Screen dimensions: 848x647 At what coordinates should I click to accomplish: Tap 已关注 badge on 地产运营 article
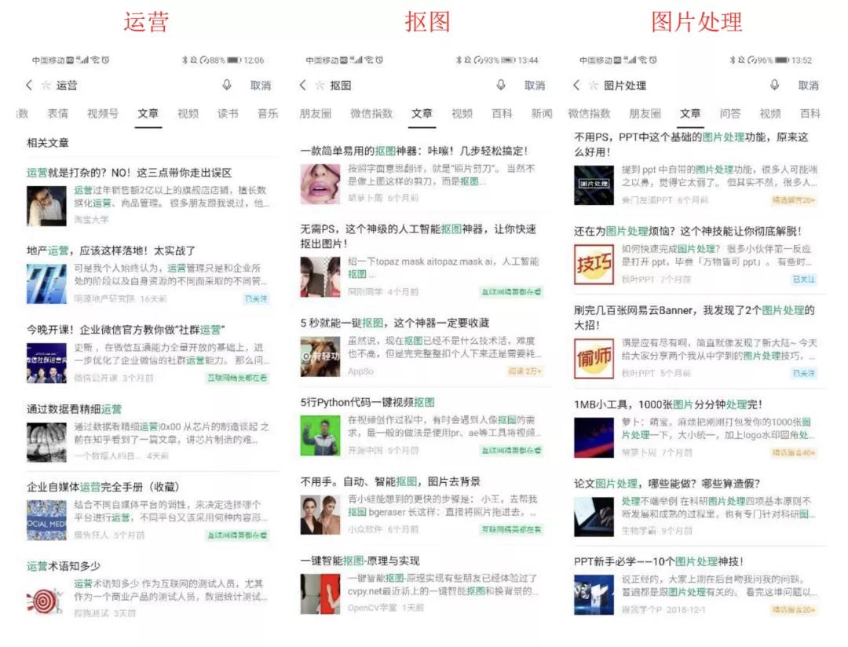tap(256, 299)
